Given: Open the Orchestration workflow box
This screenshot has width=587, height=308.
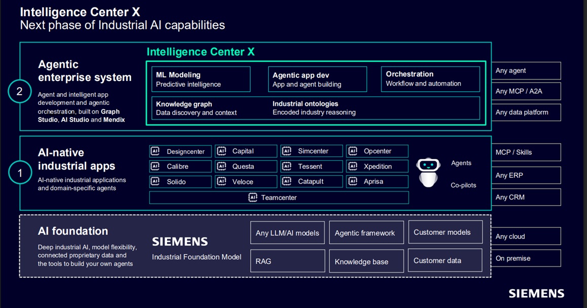Looking at the screenshot, I should point(430,79).
